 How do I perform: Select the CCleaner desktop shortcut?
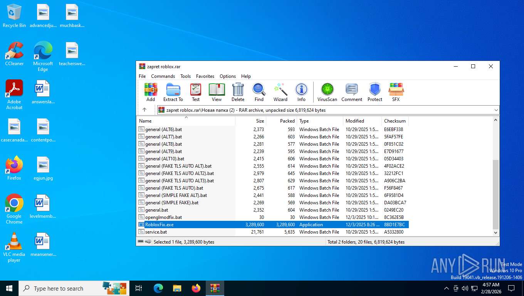(x=14, y=54)
